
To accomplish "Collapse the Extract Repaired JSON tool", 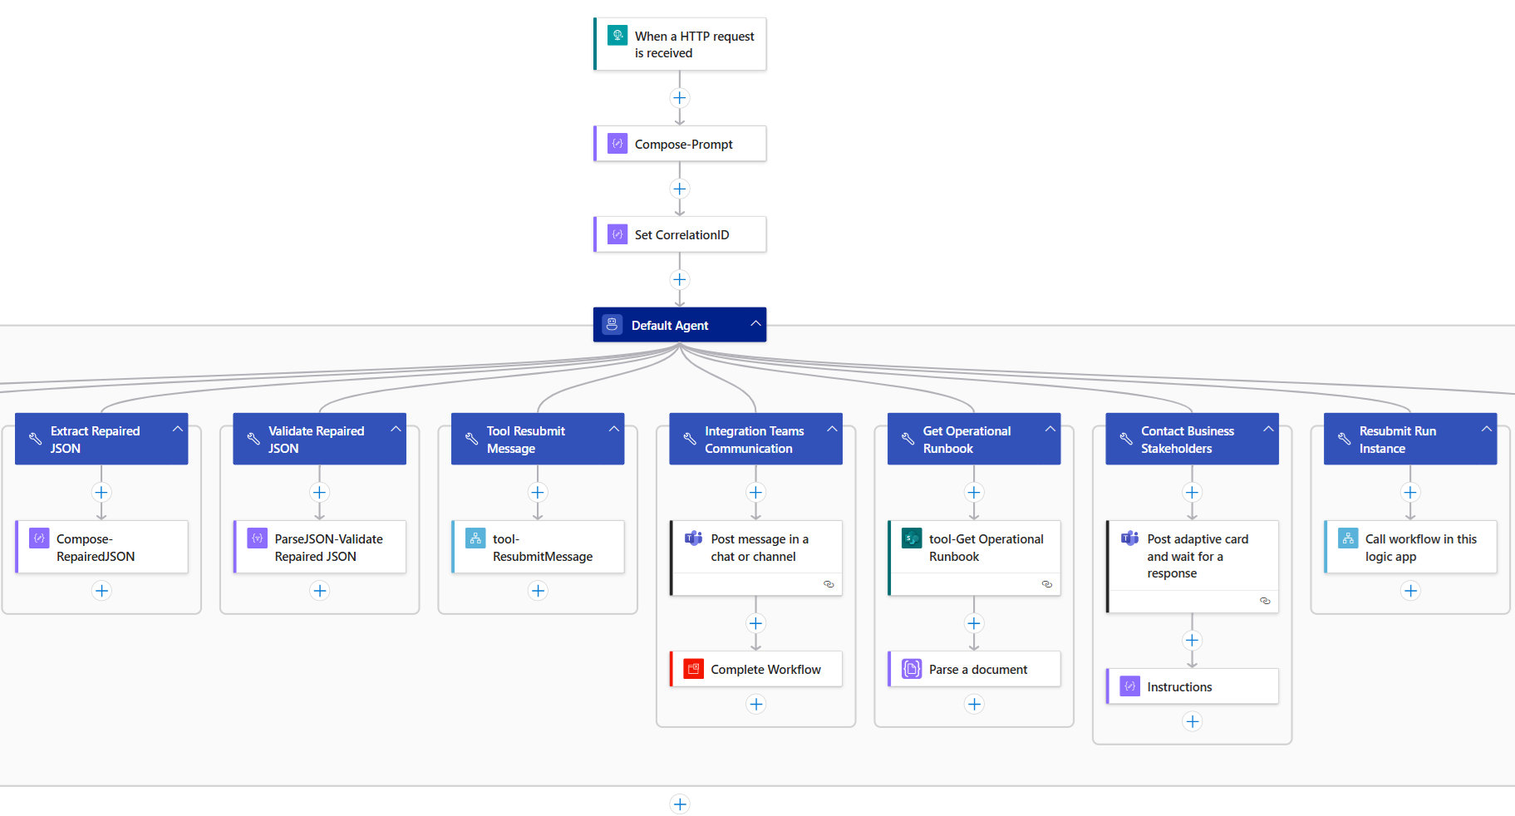I will tap(178, 429).
